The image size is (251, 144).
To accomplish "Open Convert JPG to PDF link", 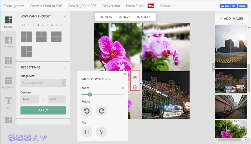I will [x=82, y=6].
